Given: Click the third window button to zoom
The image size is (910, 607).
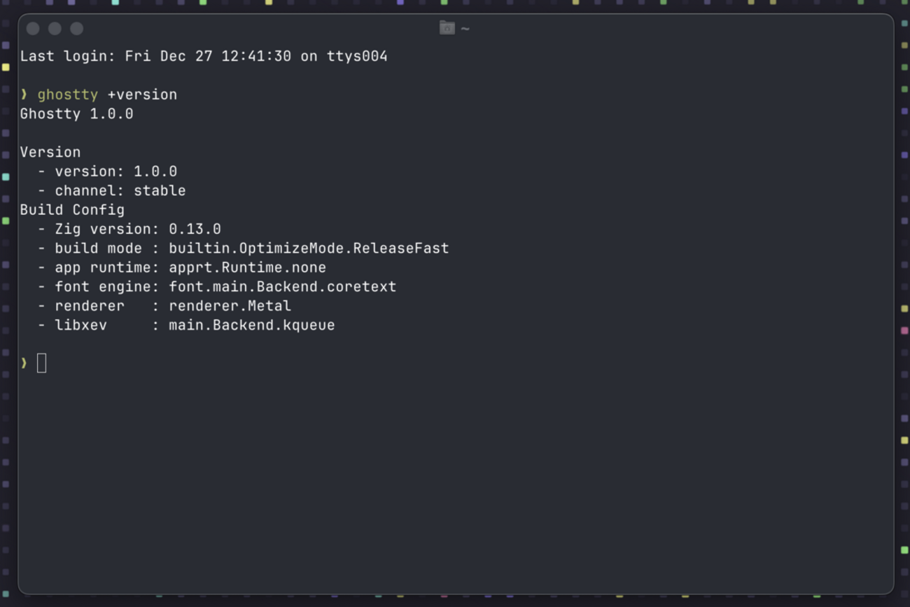Looking at the screenshot, I should 77,29.
